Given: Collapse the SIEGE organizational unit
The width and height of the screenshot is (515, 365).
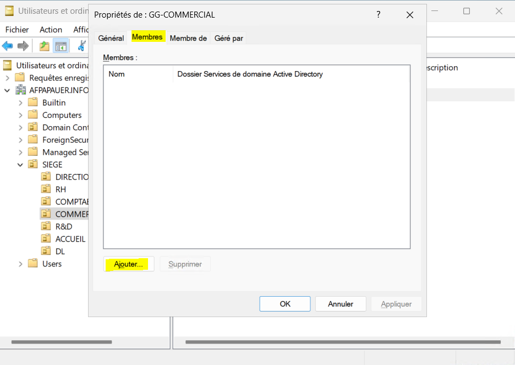Looking at the screenshot, I should [x=20, y=165].
